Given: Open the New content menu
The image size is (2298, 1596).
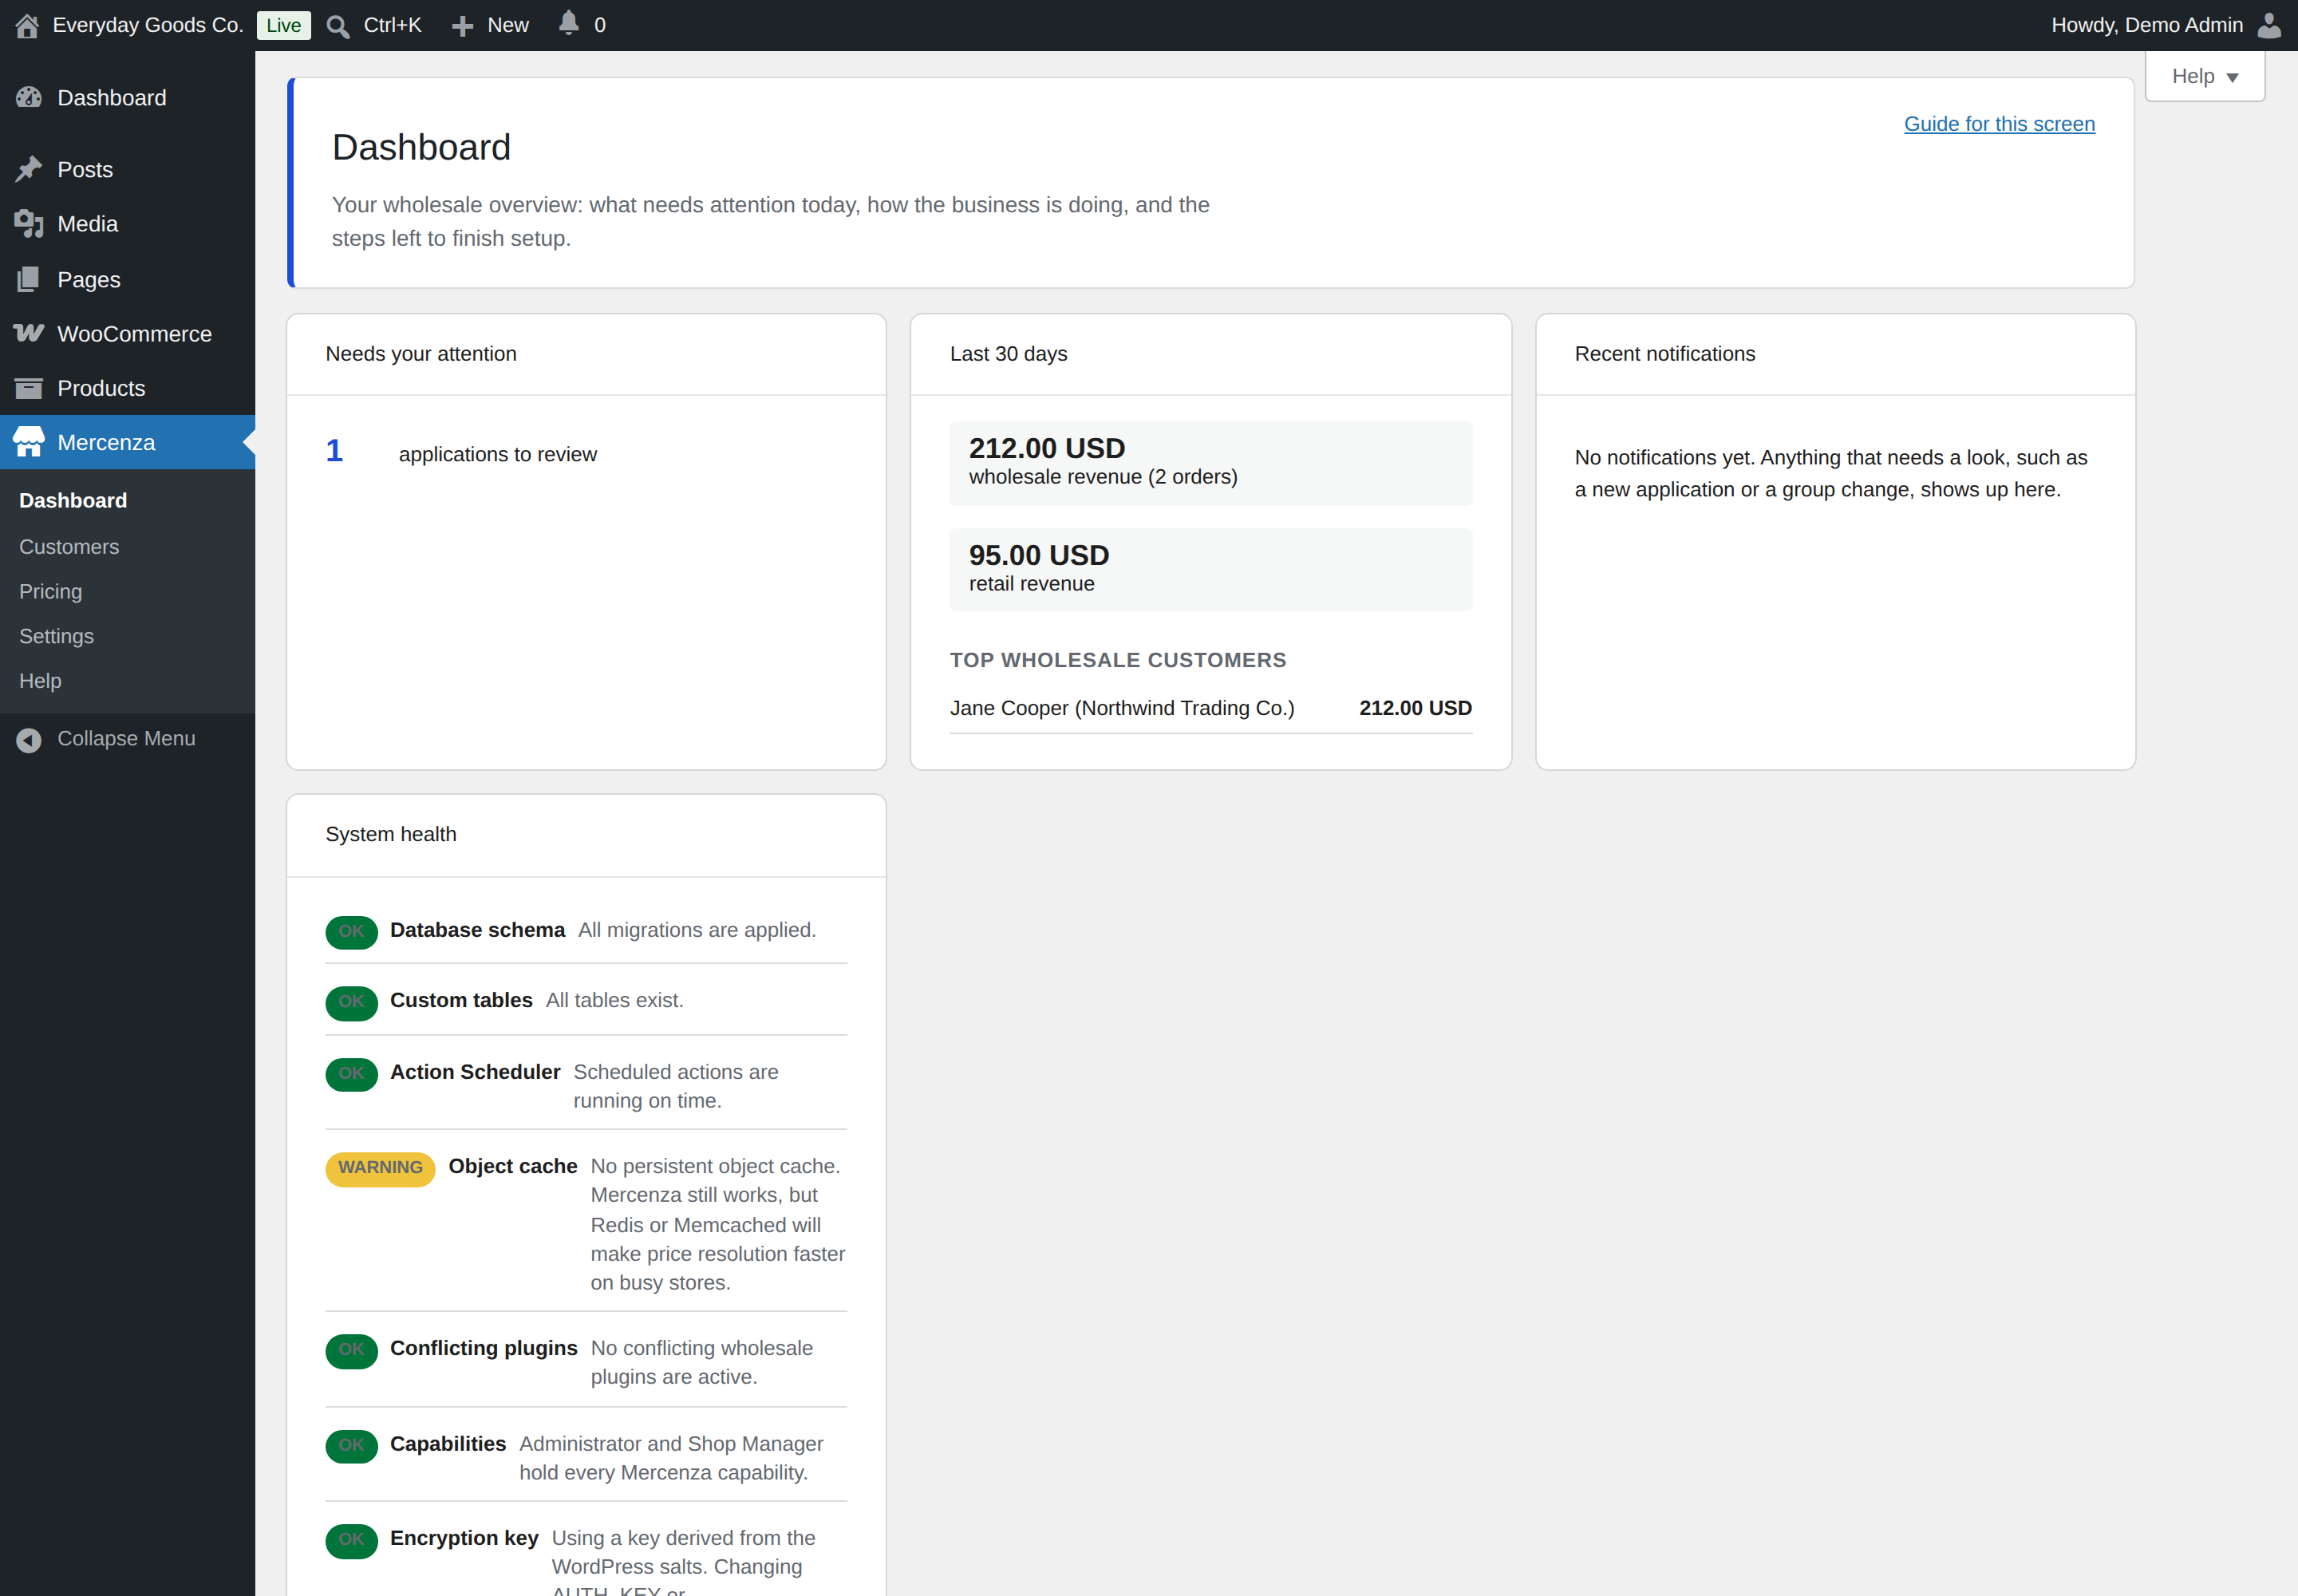Looking at the screenshot, I should [490, 25].
